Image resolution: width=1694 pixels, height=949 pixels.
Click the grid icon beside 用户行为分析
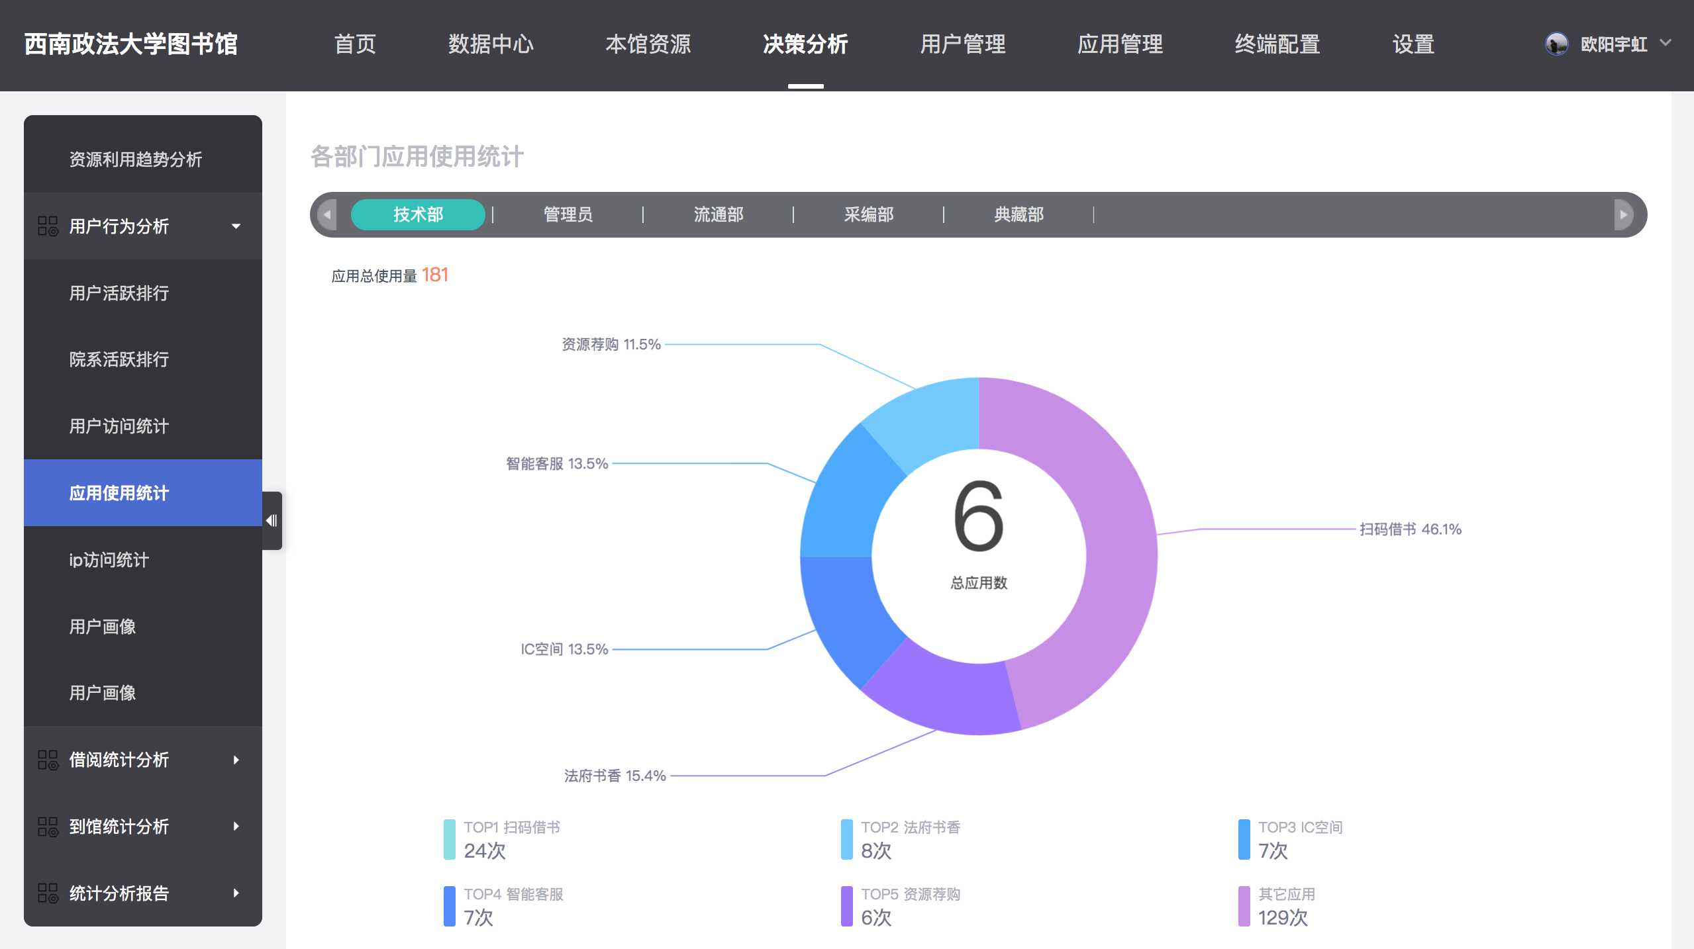[x=48, y=226]
